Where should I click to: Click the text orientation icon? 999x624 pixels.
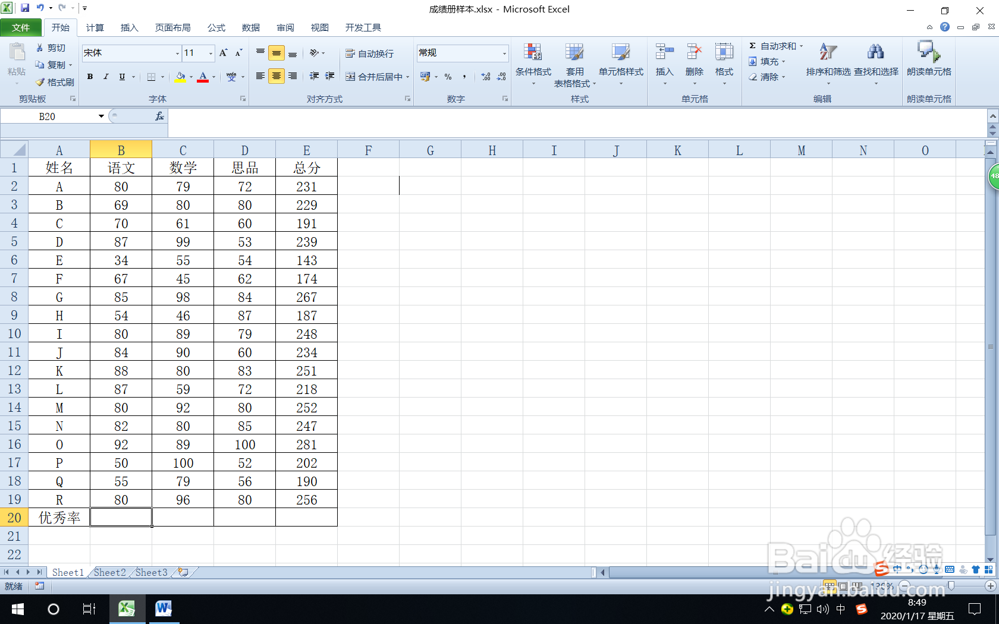coord(315,53)
